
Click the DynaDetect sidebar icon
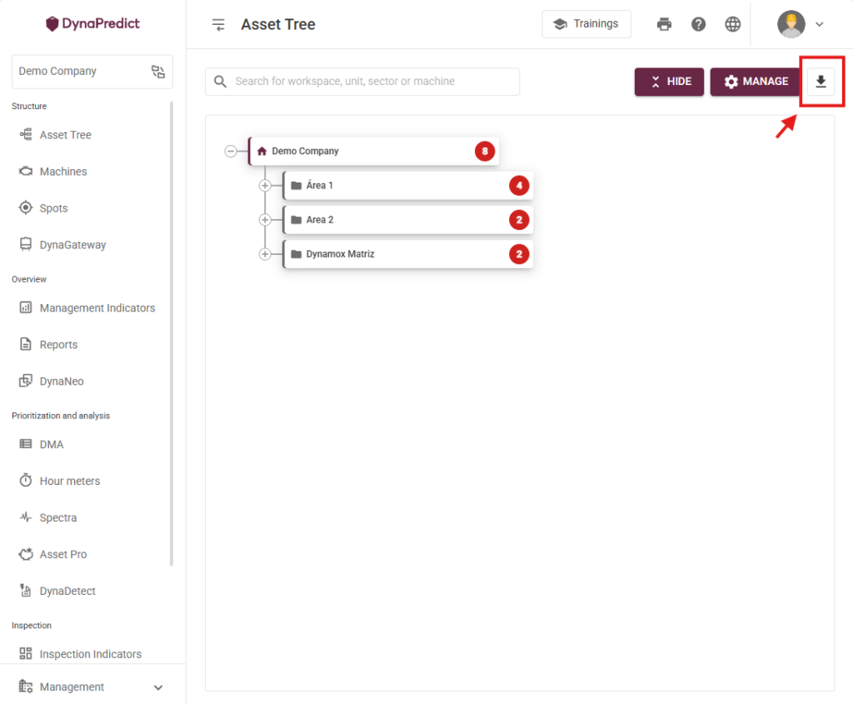click(26, 591)
